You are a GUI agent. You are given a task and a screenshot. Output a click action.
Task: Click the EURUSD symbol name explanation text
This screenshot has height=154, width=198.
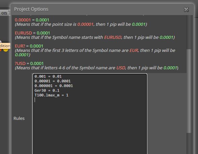pyautogui.click(x=95, y=37)
